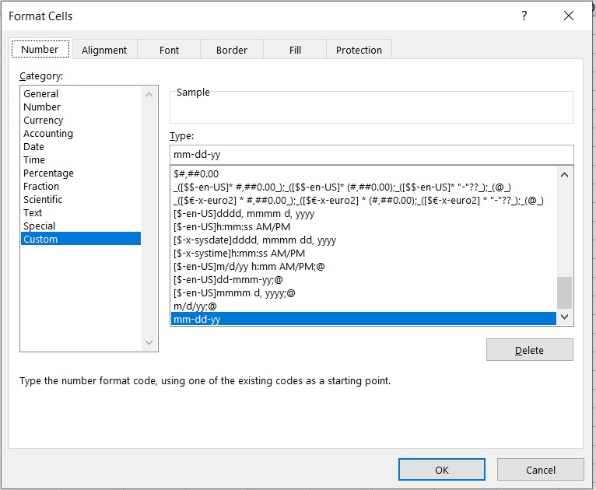Select General in Category list
596x490 pixels.
(x=81, y=93)
